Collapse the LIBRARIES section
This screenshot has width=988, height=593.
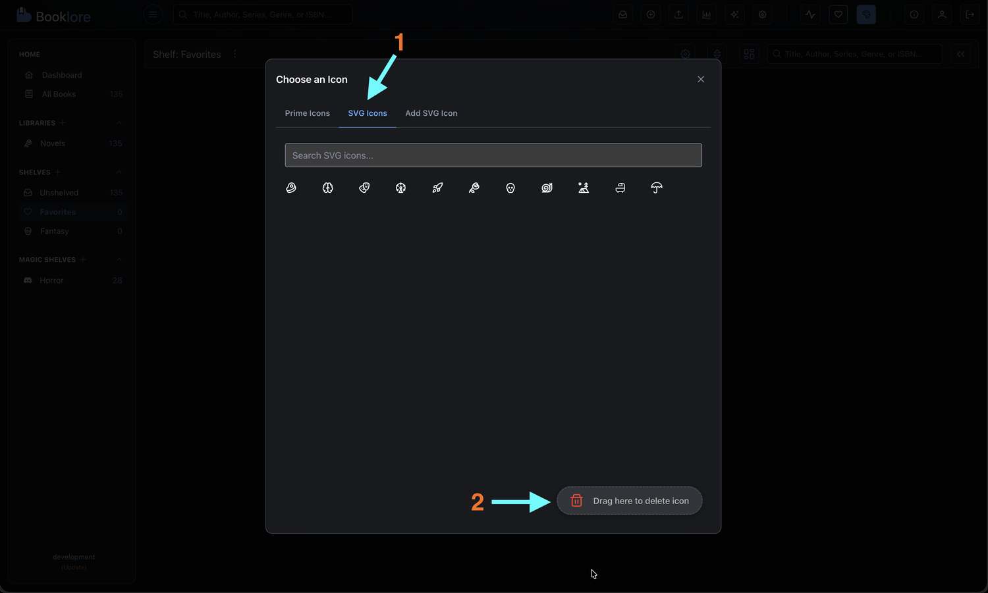(119, 122)
